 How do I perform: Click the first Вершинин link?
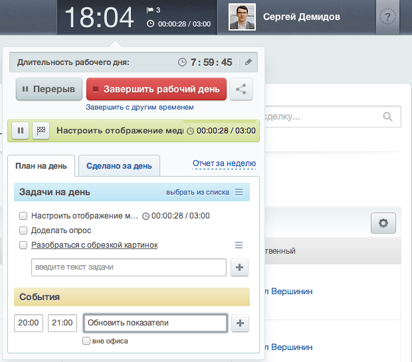[288, 291]
